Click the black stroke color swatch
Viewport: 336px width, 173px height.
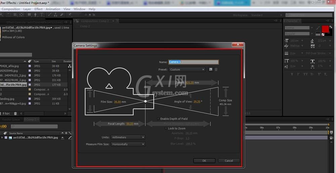(330, 34)
